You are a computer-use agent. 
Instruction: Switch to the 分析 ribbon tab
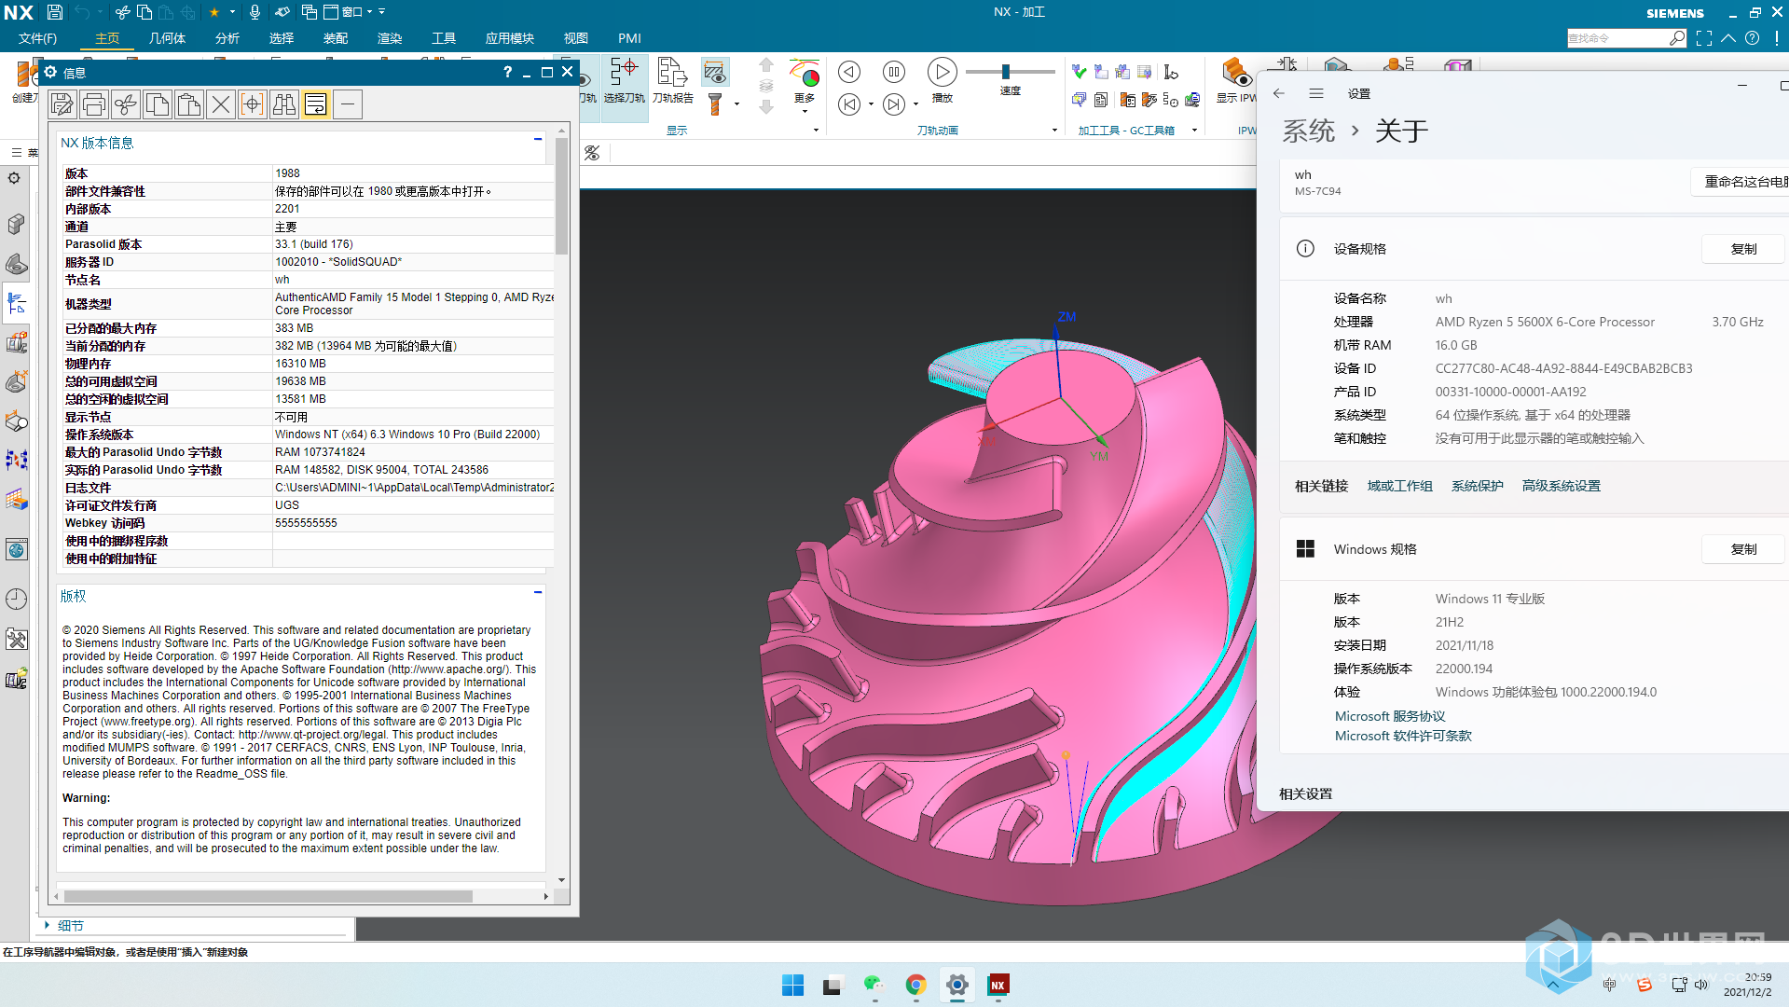tap(227, 38)
